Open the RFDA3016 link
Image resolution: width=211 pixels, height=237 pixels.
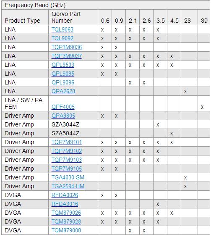pos(65,204)
